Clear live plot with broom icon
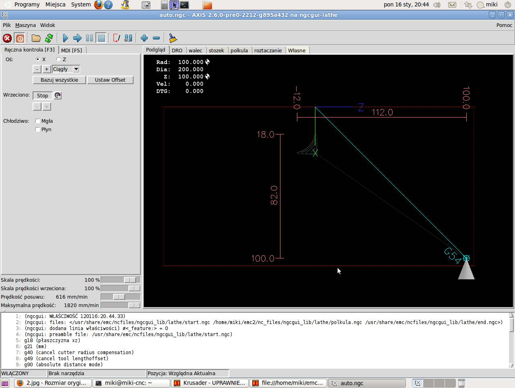 (x=173, y=38)
